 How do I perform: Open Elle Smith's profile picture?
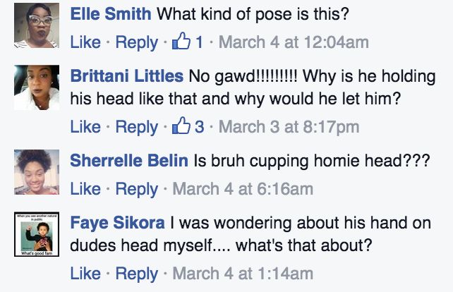36,27
